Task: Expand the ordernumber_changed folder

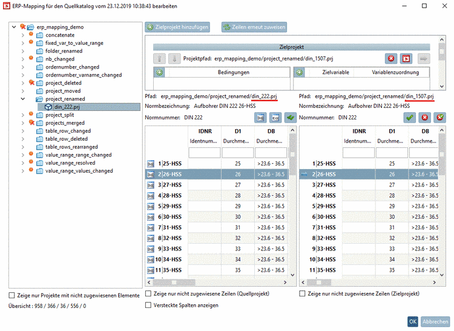Action: 22,67
